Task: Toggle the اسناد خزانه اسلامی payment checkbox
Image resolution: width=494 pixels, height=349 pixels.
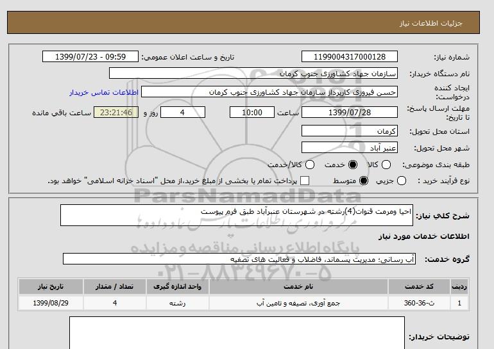Action: (305, 181)
